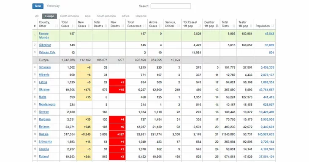The image size is (309, 162).
Task: Open the Montenegro country link
Action: click(47, 105)
